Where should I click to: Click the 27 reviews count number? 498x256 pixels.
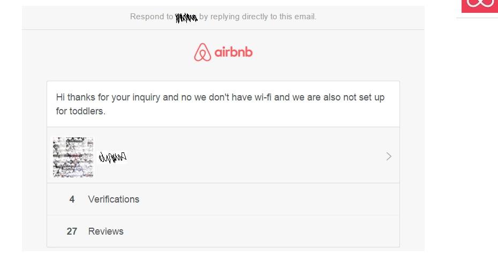coord(72,231)
